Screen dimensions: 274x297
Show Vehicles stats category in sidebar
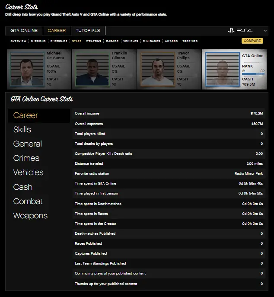coord(28,172)
